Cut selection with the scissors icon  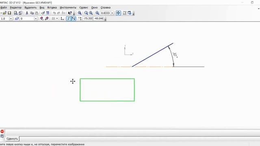click(27, 13)
